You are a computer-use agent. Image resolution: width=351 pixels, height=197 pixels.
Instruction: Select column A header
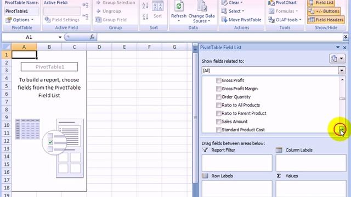click(24, 47)
